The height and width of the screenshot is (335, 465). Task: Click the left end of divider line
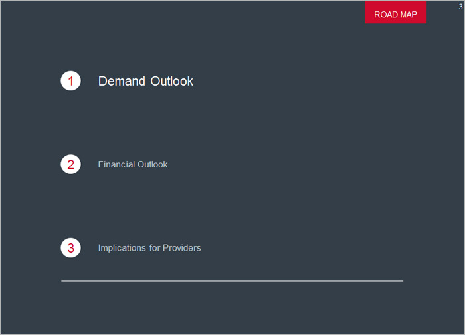[x=63, y=281]
